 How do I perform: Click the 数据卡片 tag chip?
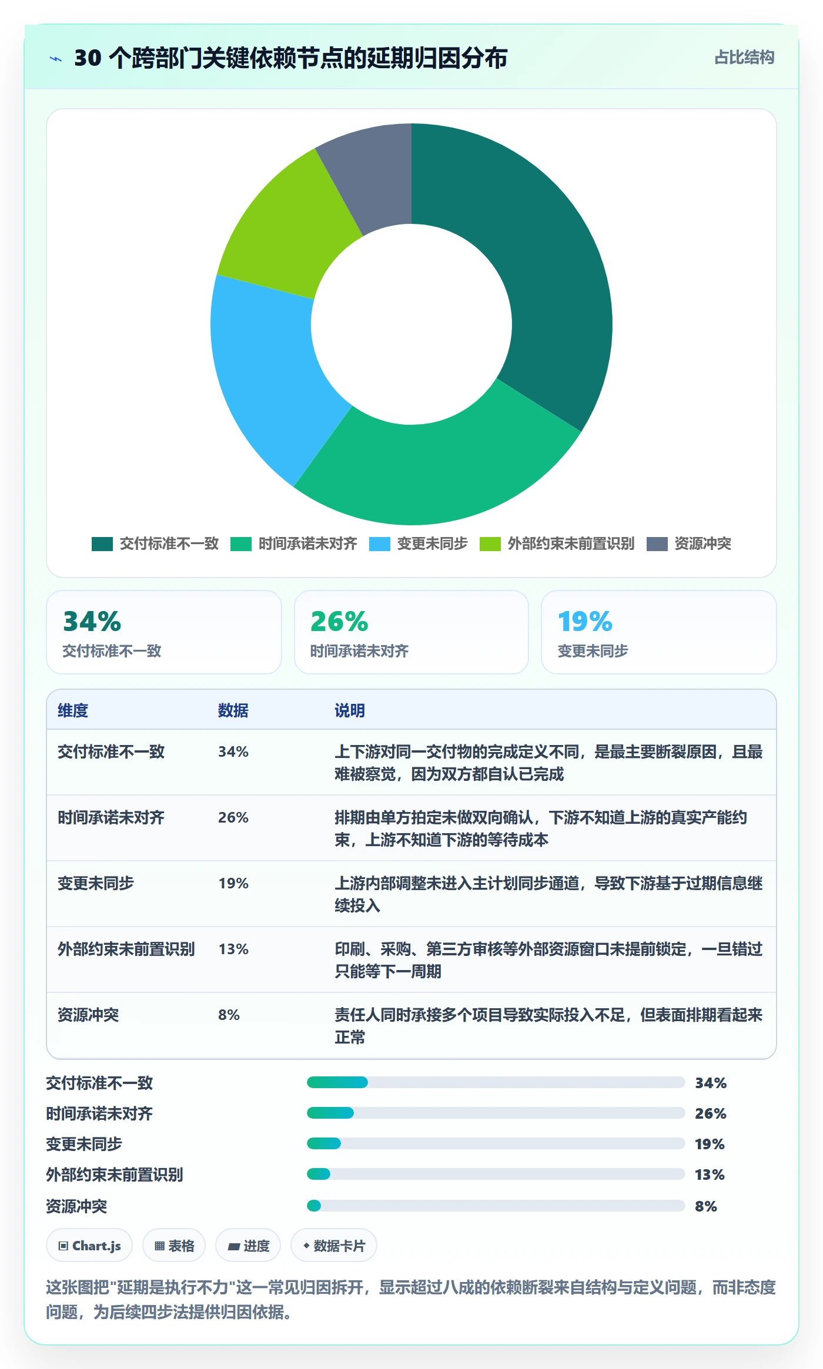point(334,1245)
